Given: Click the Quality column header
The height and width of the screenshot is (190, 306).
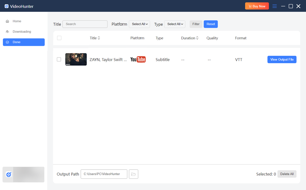Looking at the screenshot, I should 212,38.
